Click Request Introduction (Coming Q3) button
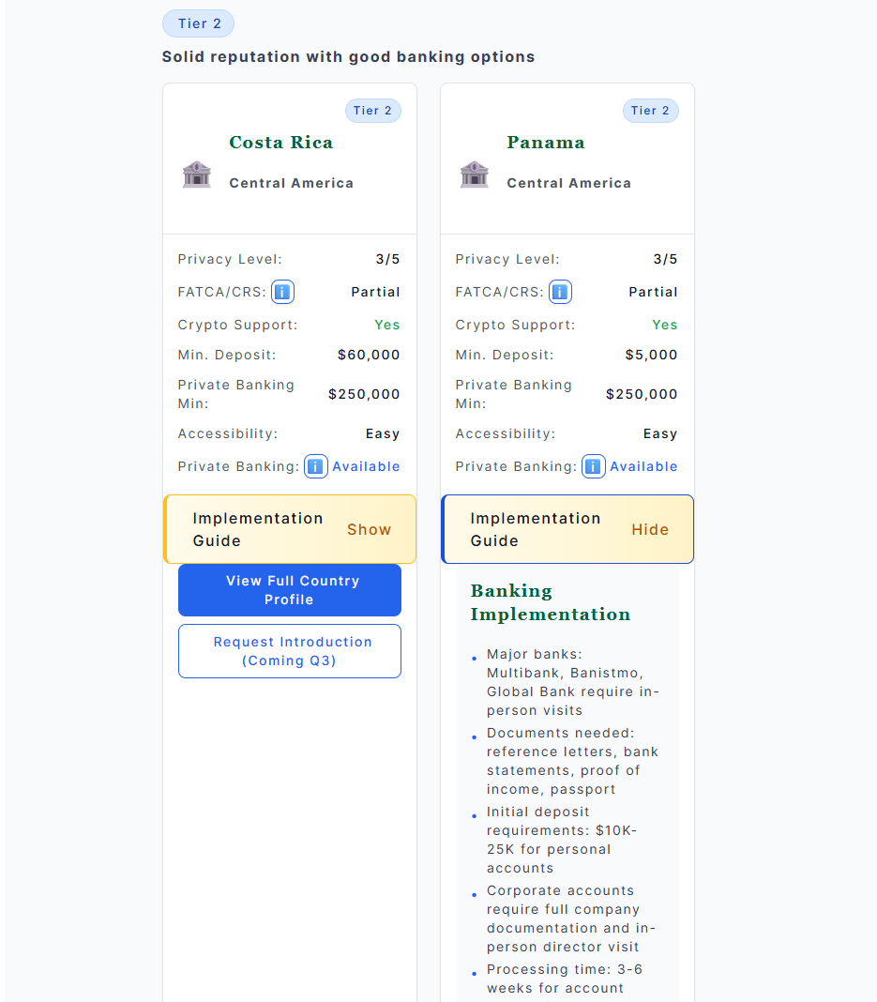 click(290, 651)
